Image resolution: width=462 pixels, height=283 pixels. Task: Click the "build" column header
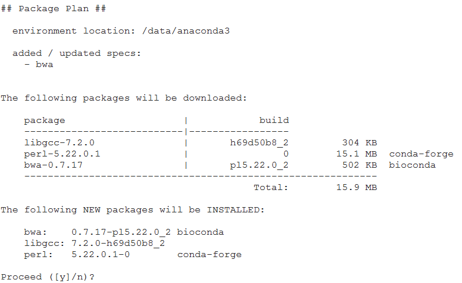[274, 121]
